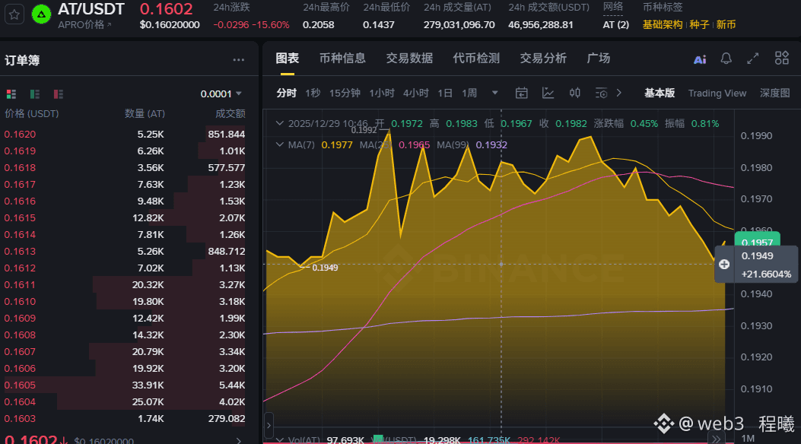Jump to latest chart data arrows
This screenshot has width=801, height=444.
pos(716,439)
